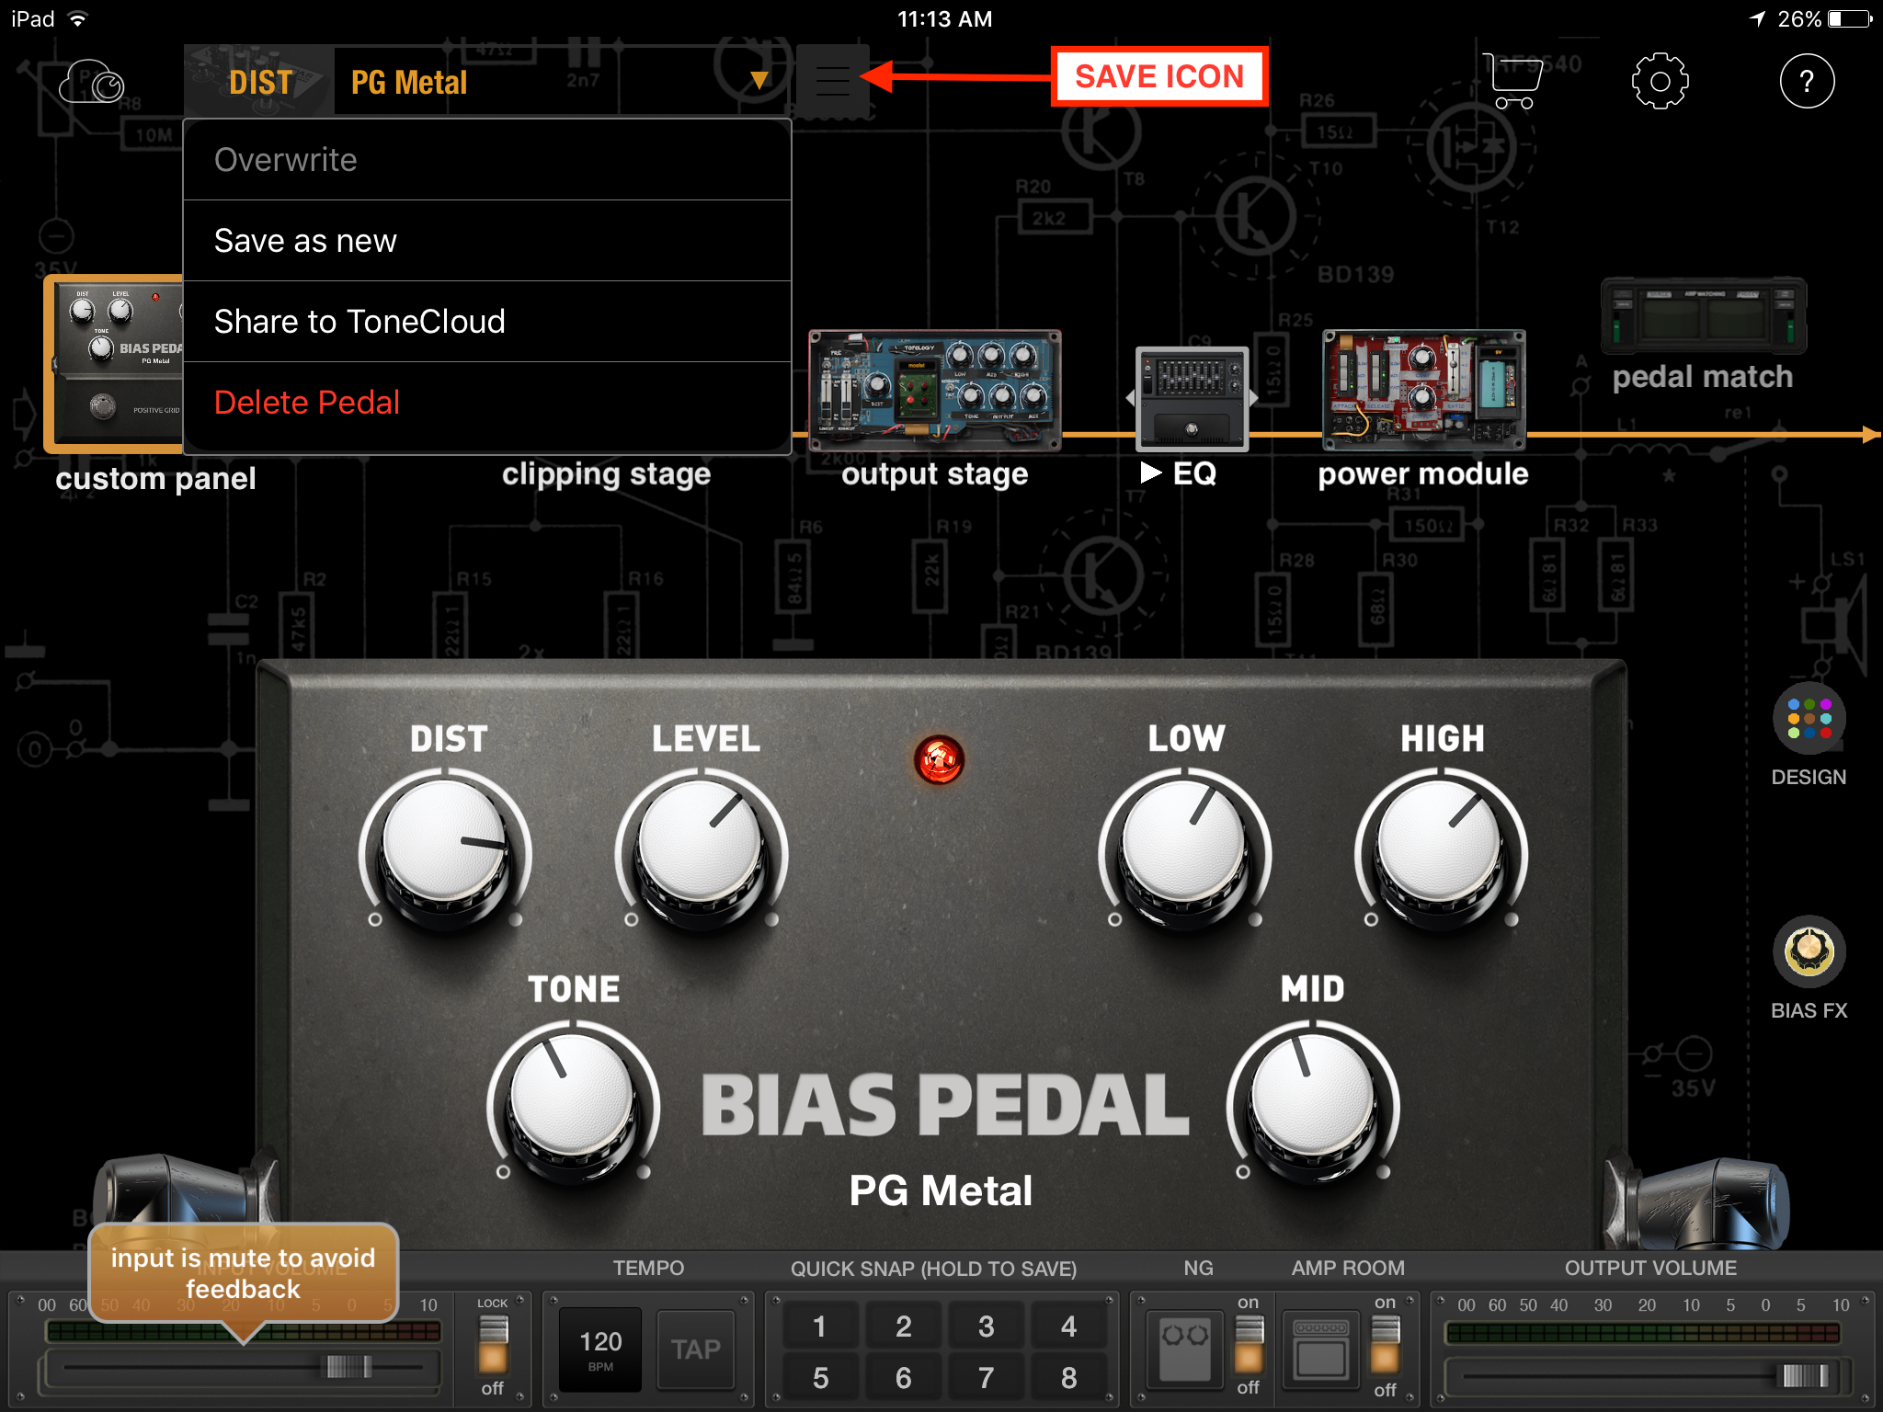Select the output stage module

pos(934,391)
